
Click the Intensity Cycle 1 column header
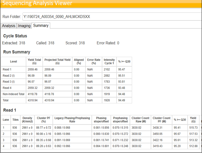109,61
